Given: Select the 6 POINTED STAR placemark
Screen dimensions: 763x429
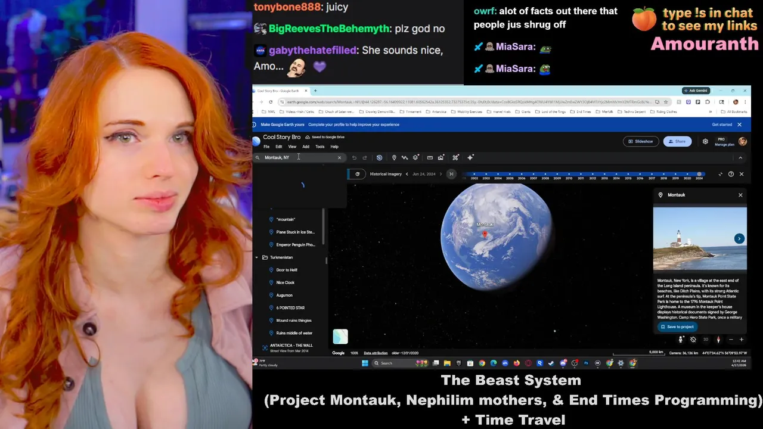Looking at the screenshot, I should pos(290,307).
